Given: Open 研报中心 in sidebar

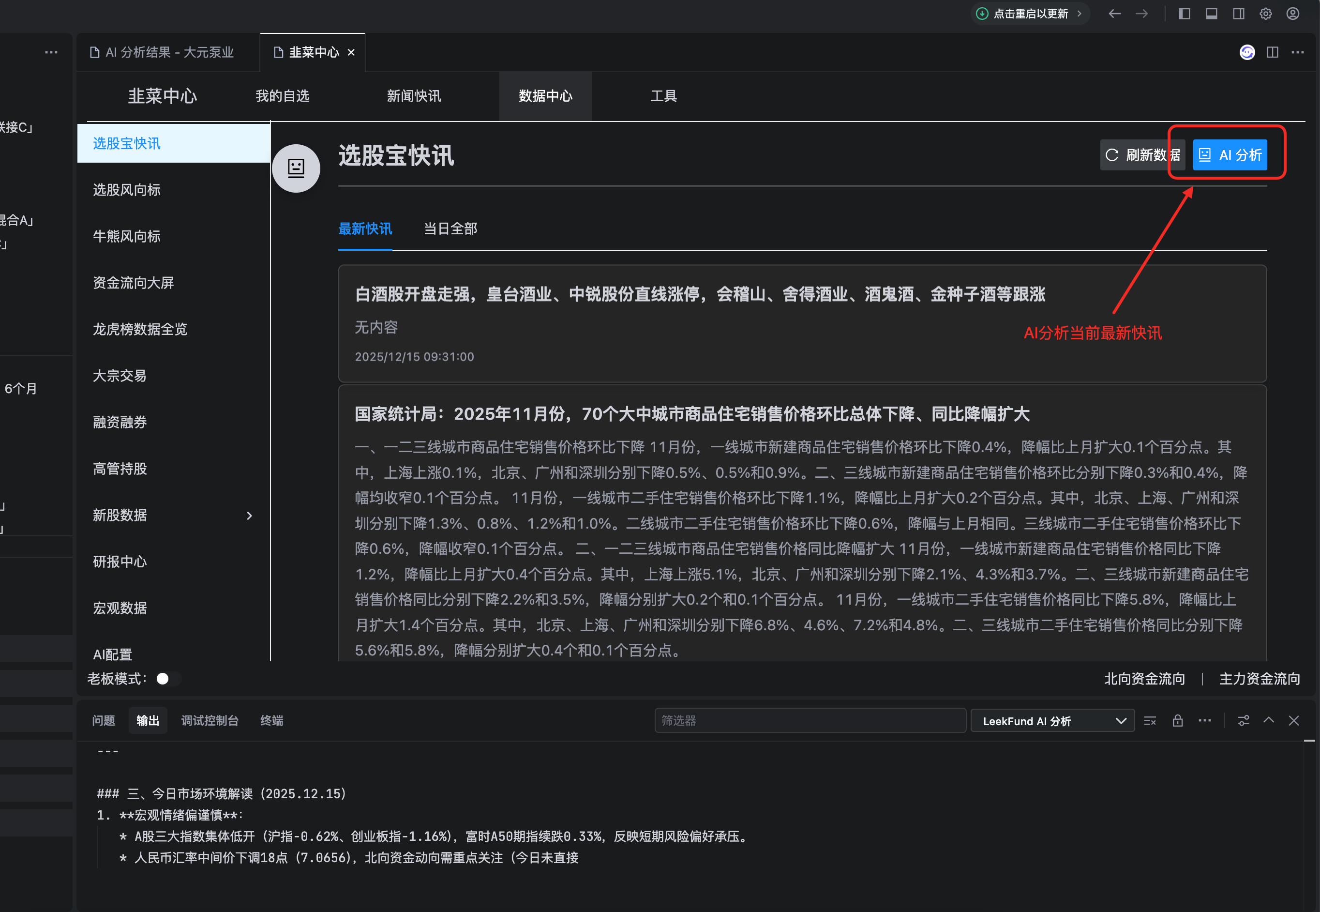Looking at the screenshot, I should click(x=174, y=562).
